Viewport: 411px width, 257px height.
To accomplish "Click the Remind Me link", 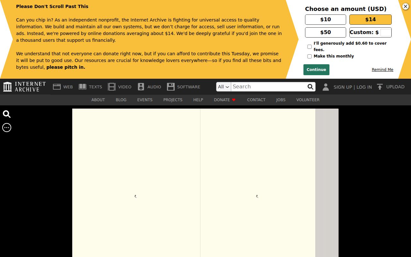I will coord(382,70).
